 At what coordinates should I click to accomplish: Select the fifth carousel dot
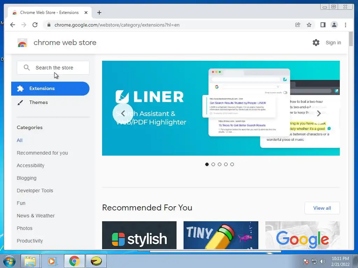[232, 164]
